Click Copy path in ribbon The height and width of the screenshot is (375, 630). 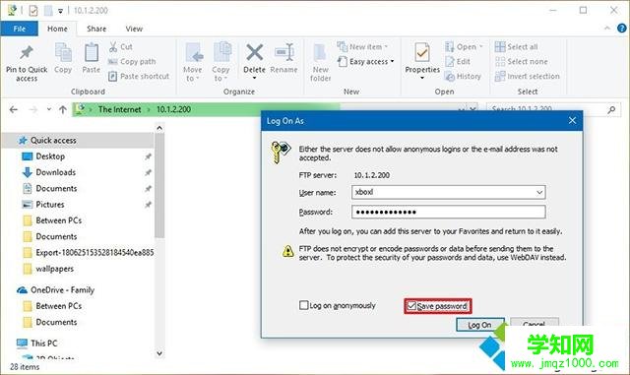132,61
